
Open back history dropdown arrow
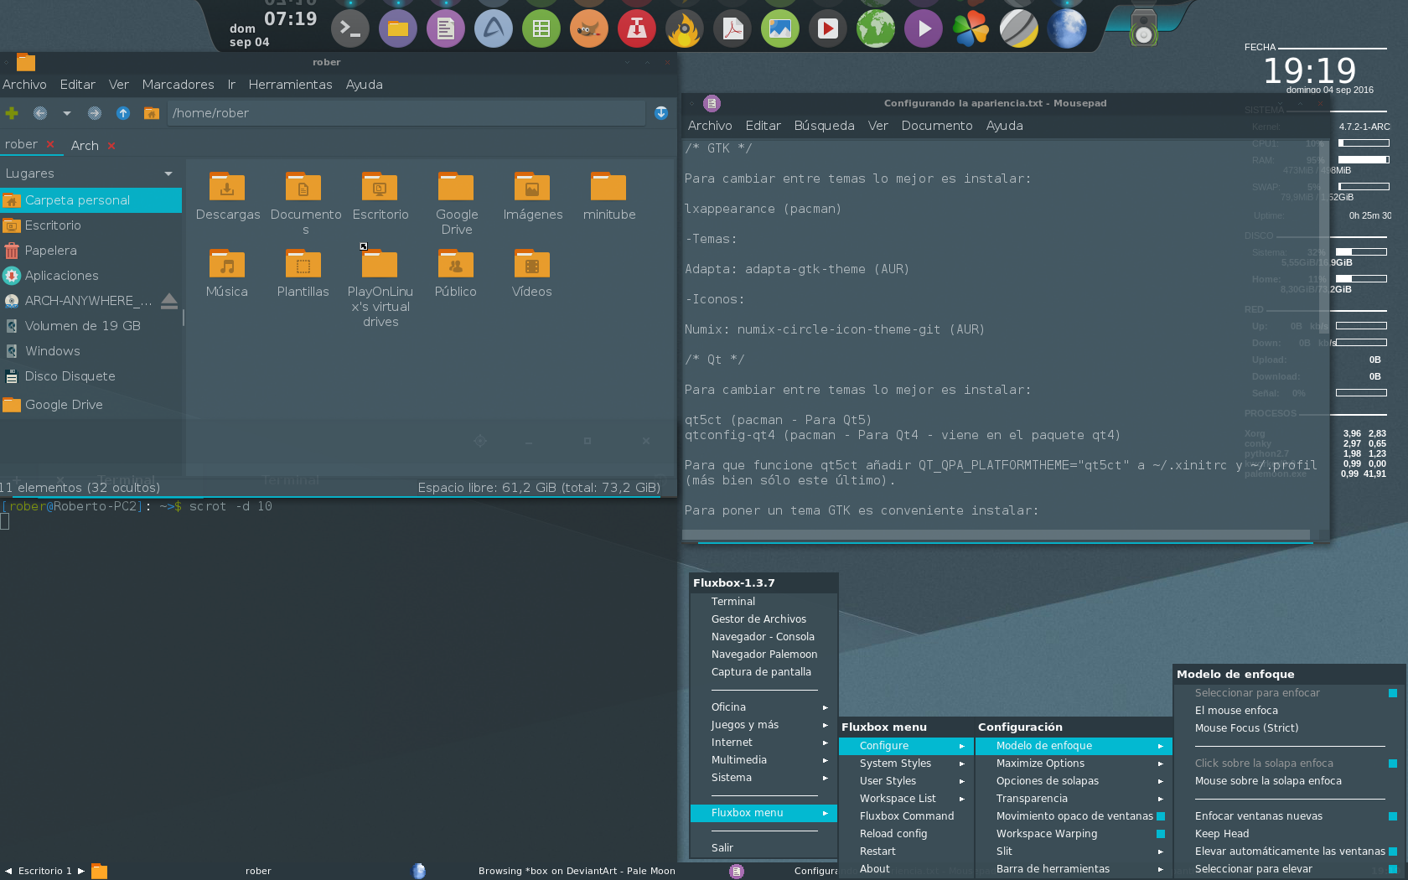[67, 113]
